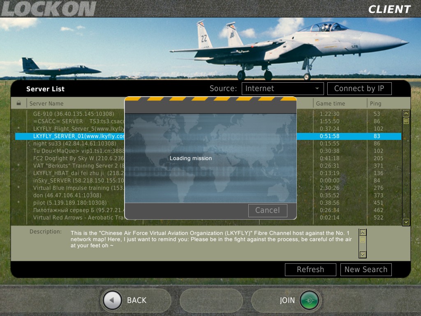Open the Source dropdown set to Internet
The height and width of the screenshot is (316, 421).
tap(283, 88)
